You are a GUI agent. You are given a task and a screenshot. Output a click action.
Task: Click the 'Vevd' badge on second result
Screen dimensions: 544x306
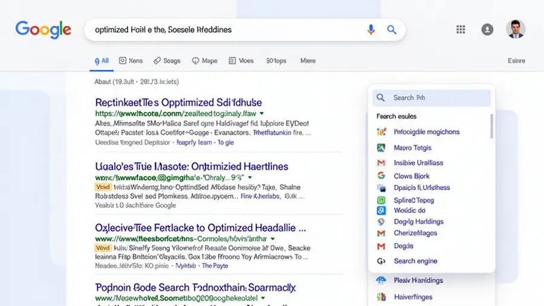(103, 187)
